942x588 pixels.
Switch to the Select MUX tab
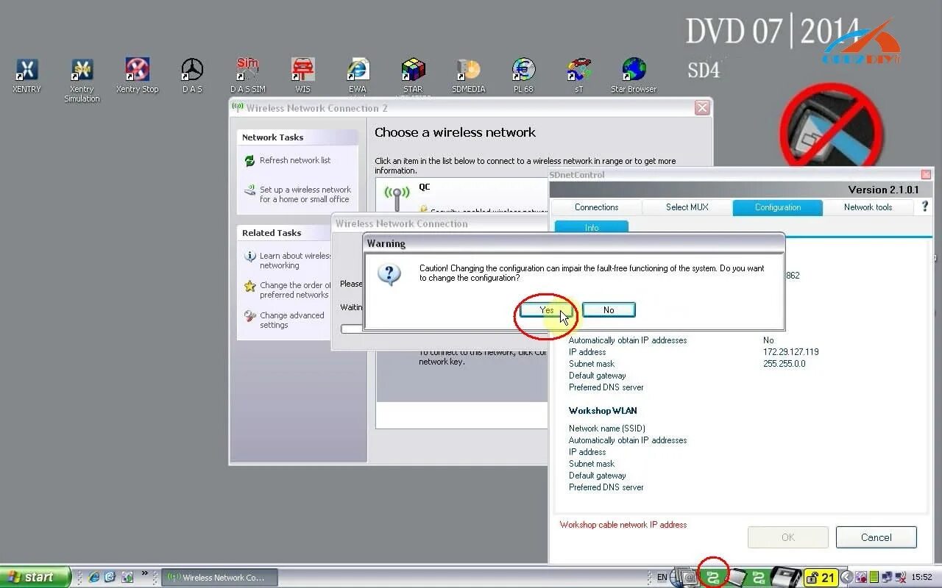687,207
